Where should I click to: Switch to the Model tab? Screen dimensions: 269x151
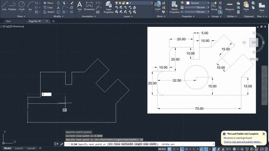pyautogui.click(x=8, y=148)
